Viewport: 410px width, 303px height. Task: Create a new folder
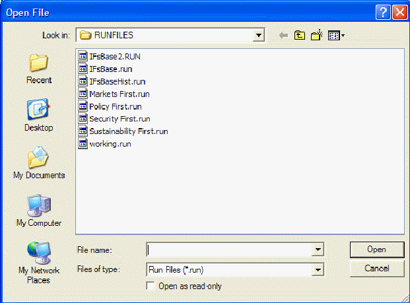point(317,35)
